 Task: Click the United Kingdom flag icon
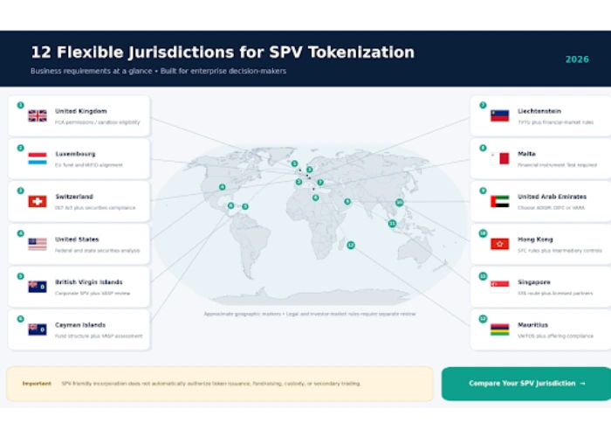[38, 116]
